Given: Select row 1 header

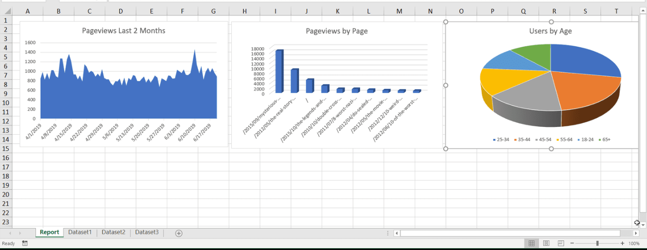Looking at the screenshot, I should point(6,20).
